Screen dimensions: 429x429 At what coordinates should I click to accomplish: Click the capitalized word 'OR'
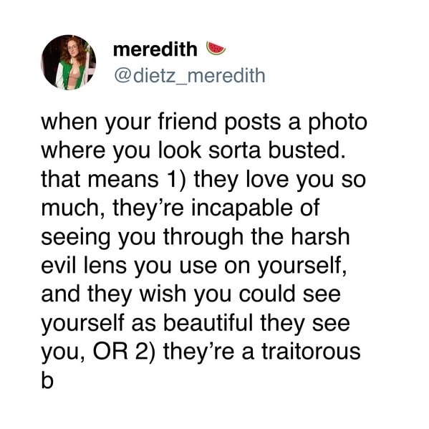coord(110,352)
